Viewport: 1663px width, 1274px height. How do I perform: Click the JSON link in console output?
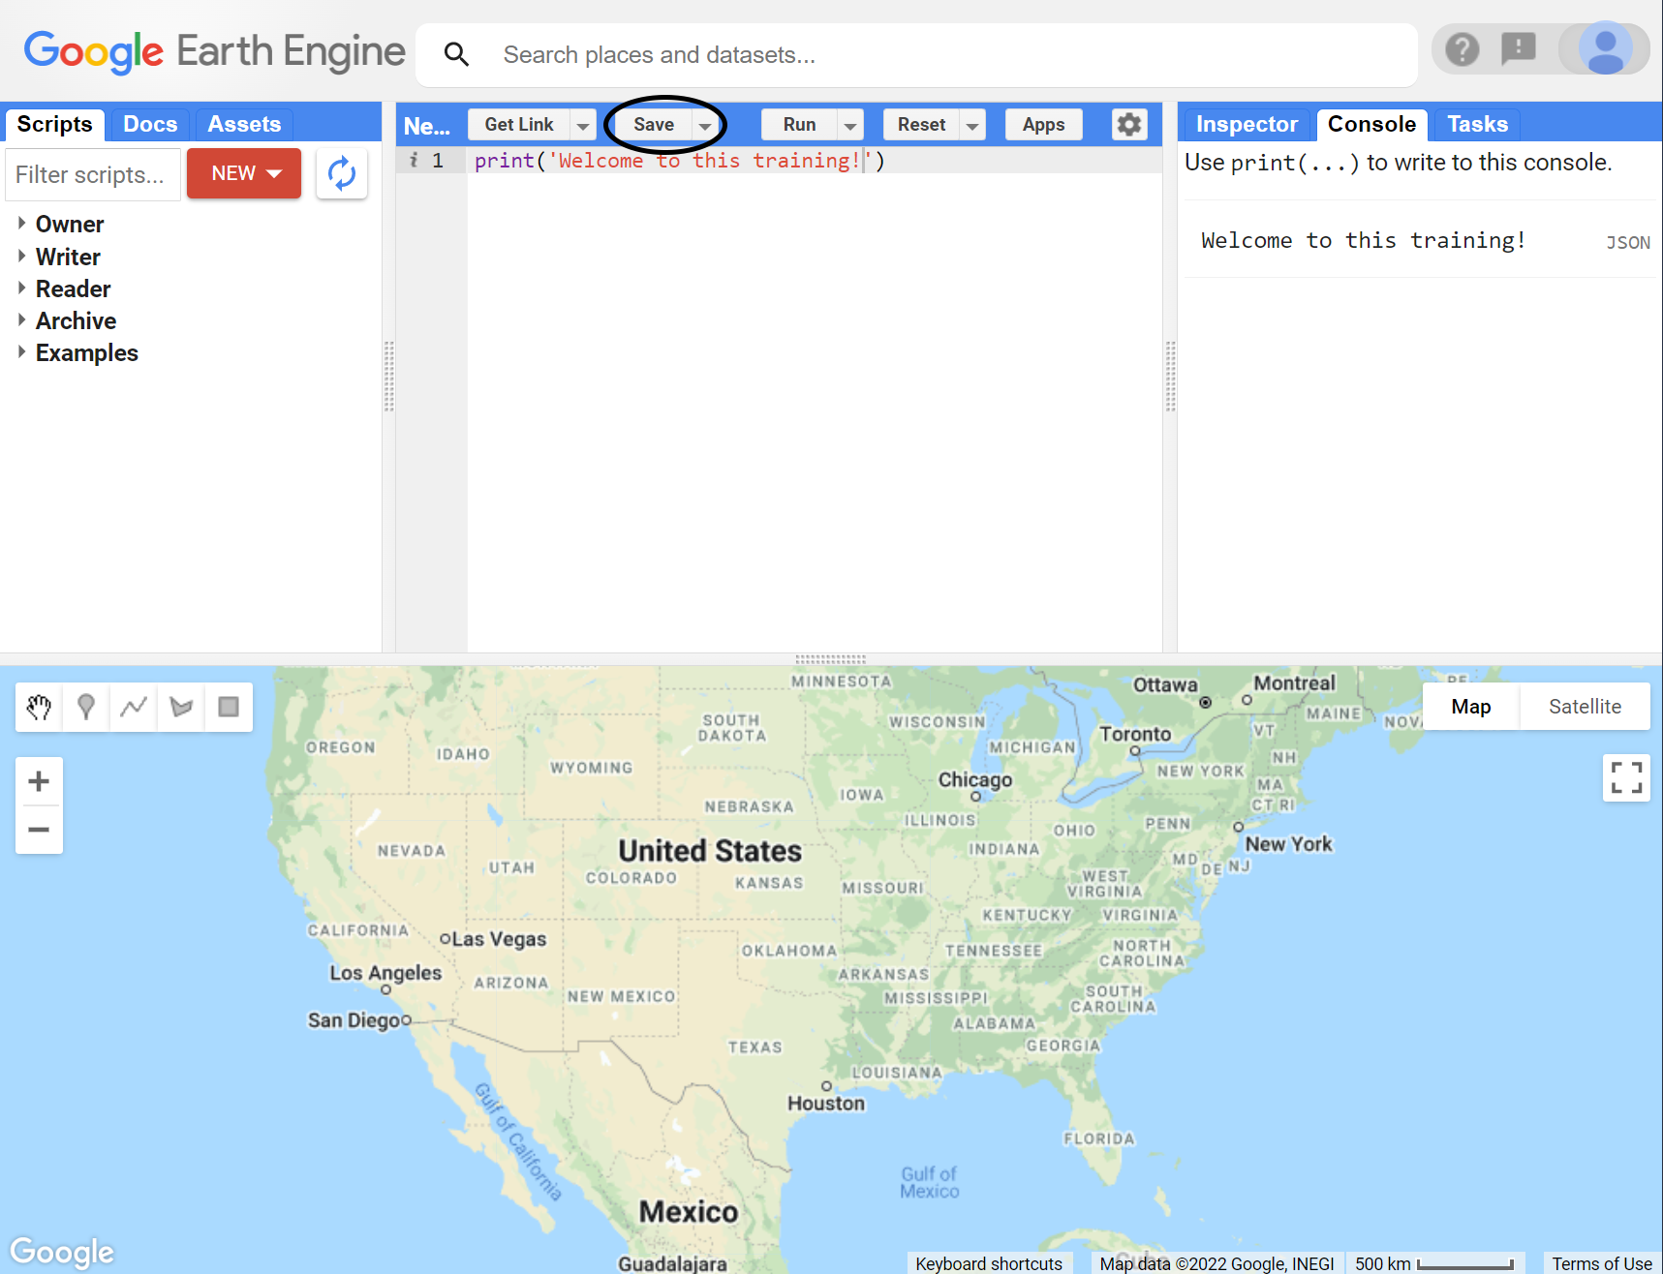(x=1627, y=243)
